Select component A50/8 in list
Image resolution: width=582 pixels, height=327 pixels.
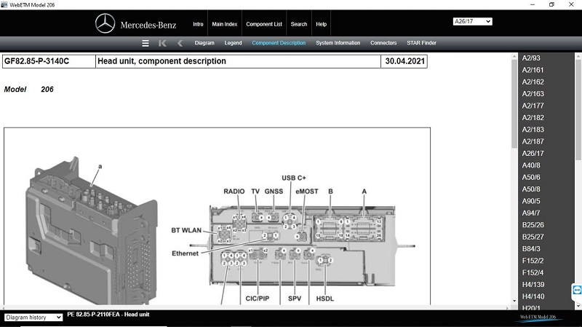coord(531,189)
